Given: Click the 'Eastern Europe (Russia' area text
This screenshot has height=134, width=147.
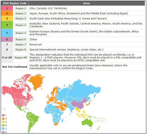Looking at the screenshot, I should point(84,33).
